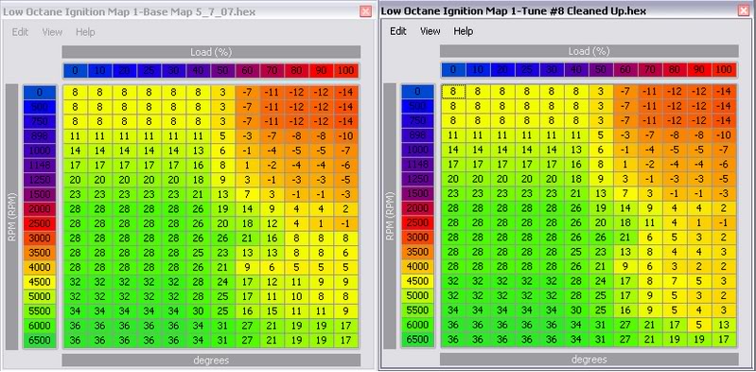Screen dimensions: 756x372
Task: Select Load 100 column header in Tune #8 window
Action: [724, 70]
